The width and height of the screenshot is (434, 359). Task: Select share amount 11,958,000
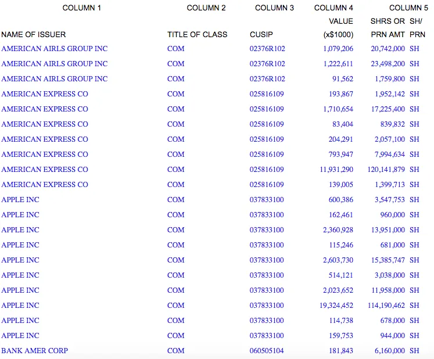coord(388,290)
